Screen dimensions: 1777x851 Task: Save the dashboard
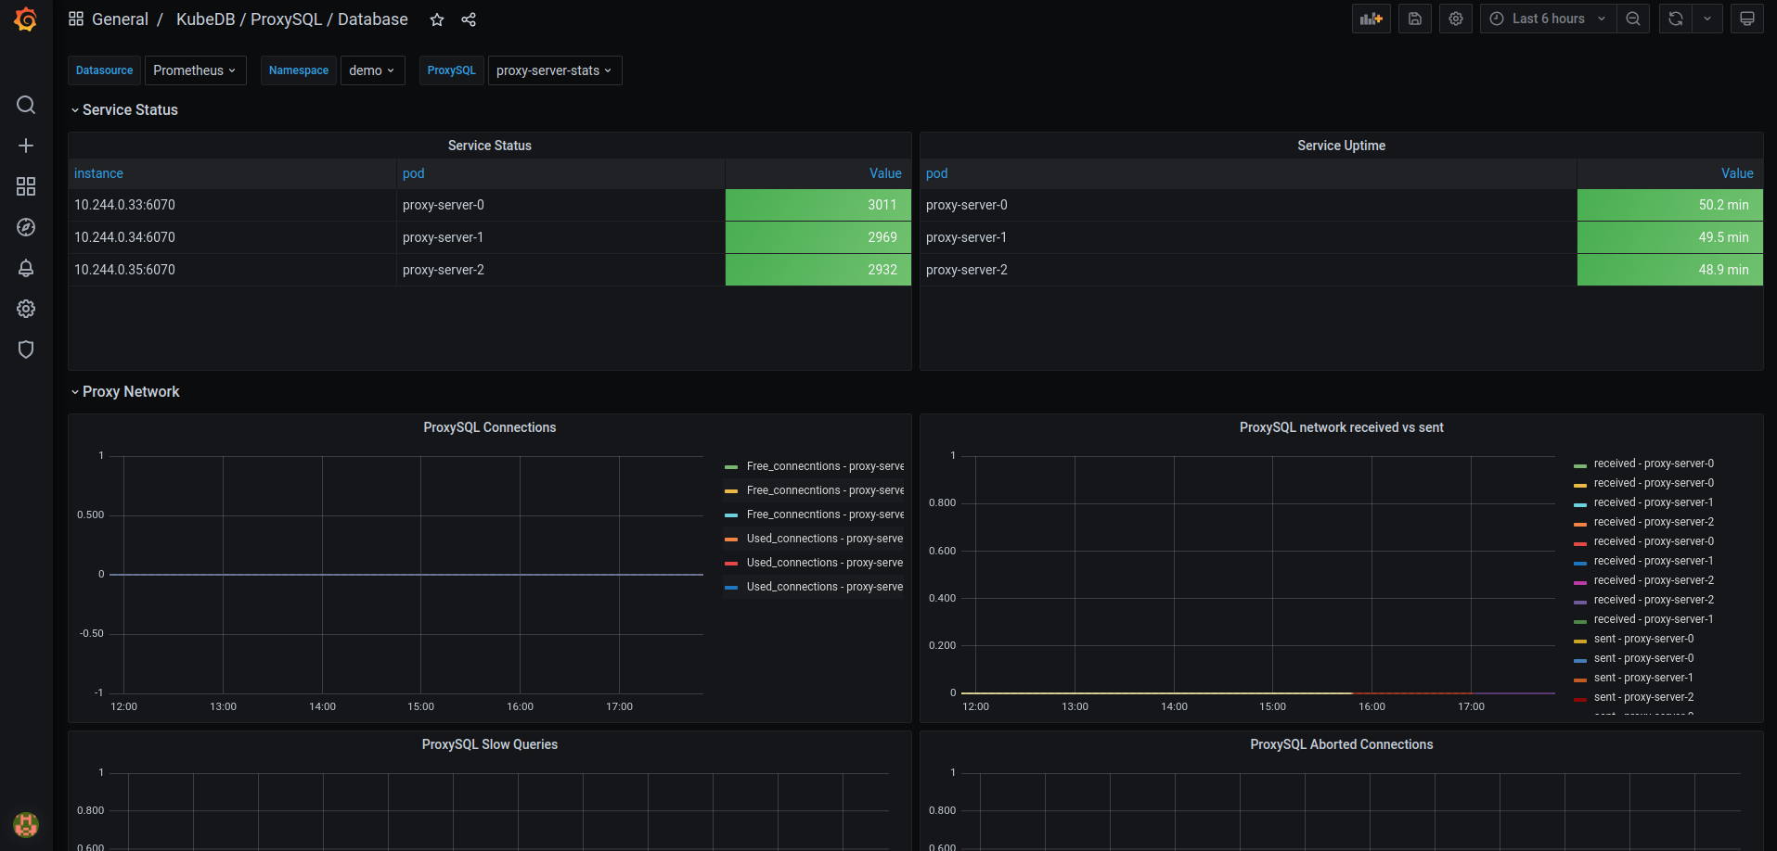click(x=1414, y=19)
